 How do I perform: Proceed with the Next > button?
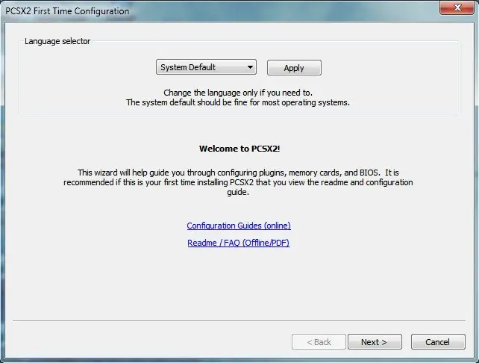point(374,342)
